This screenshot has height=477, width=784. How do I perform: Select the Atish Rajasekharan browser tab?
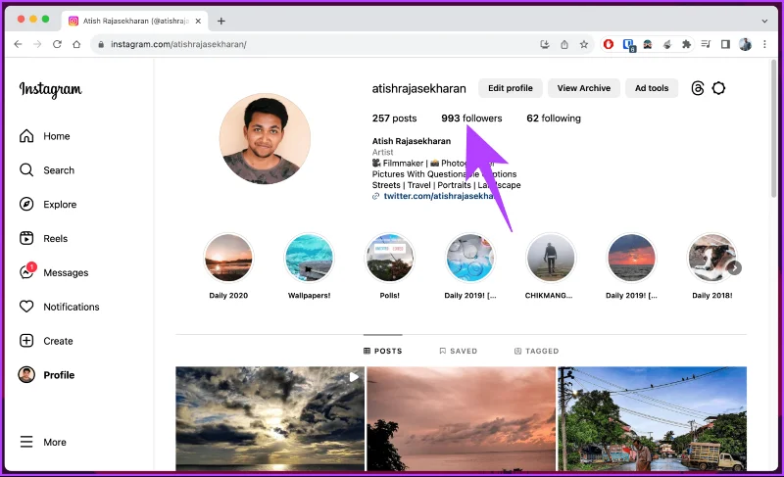pos(134,21)
